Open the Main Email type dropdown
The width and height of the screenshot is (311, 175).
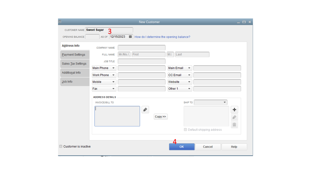point(180,68)
